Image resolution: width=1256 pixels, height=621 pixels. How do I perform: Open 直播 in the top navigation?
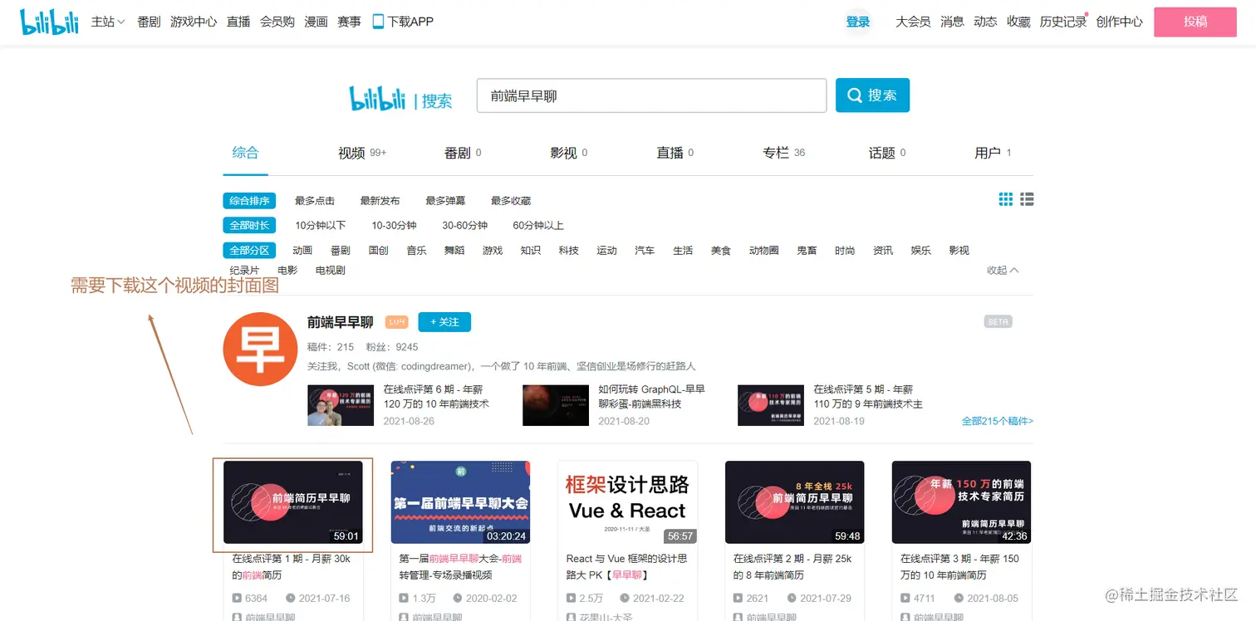click(238, 22)
